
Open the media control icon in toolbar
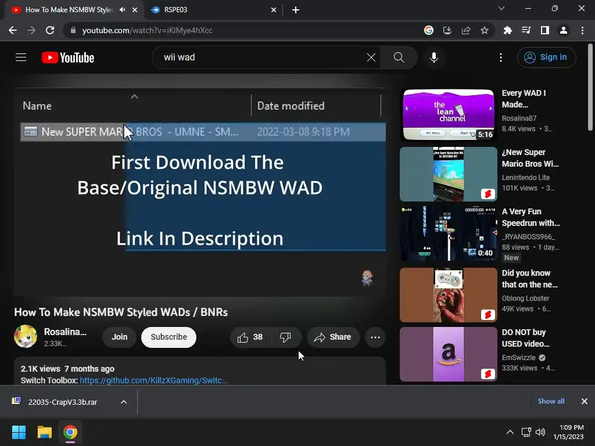coord(526,30)
